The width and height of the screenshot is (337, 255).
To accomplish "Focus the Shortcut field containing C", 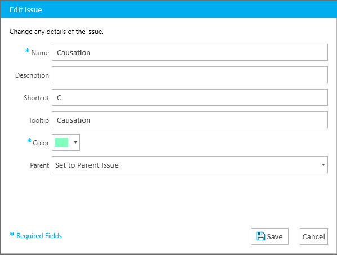I will click(x=190, y=97).
